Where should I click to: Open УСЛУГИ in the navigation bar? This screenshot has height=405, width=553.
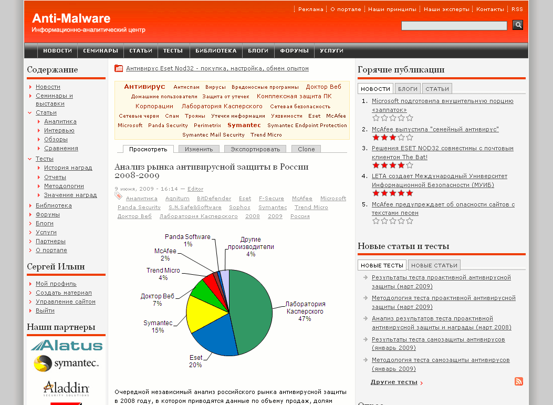[x=331, y=51]
